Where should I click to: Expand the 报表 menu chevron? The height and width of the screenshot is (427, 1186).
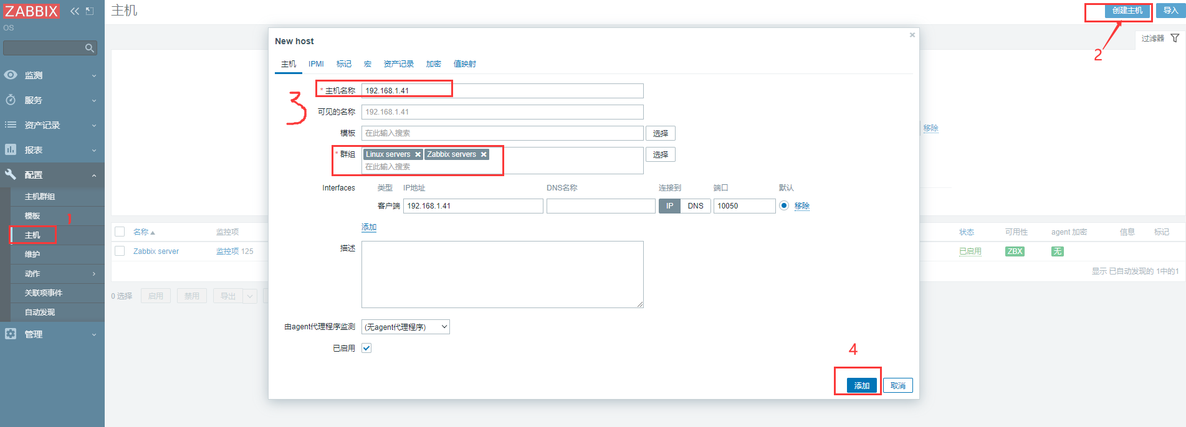tap(94, 151)
